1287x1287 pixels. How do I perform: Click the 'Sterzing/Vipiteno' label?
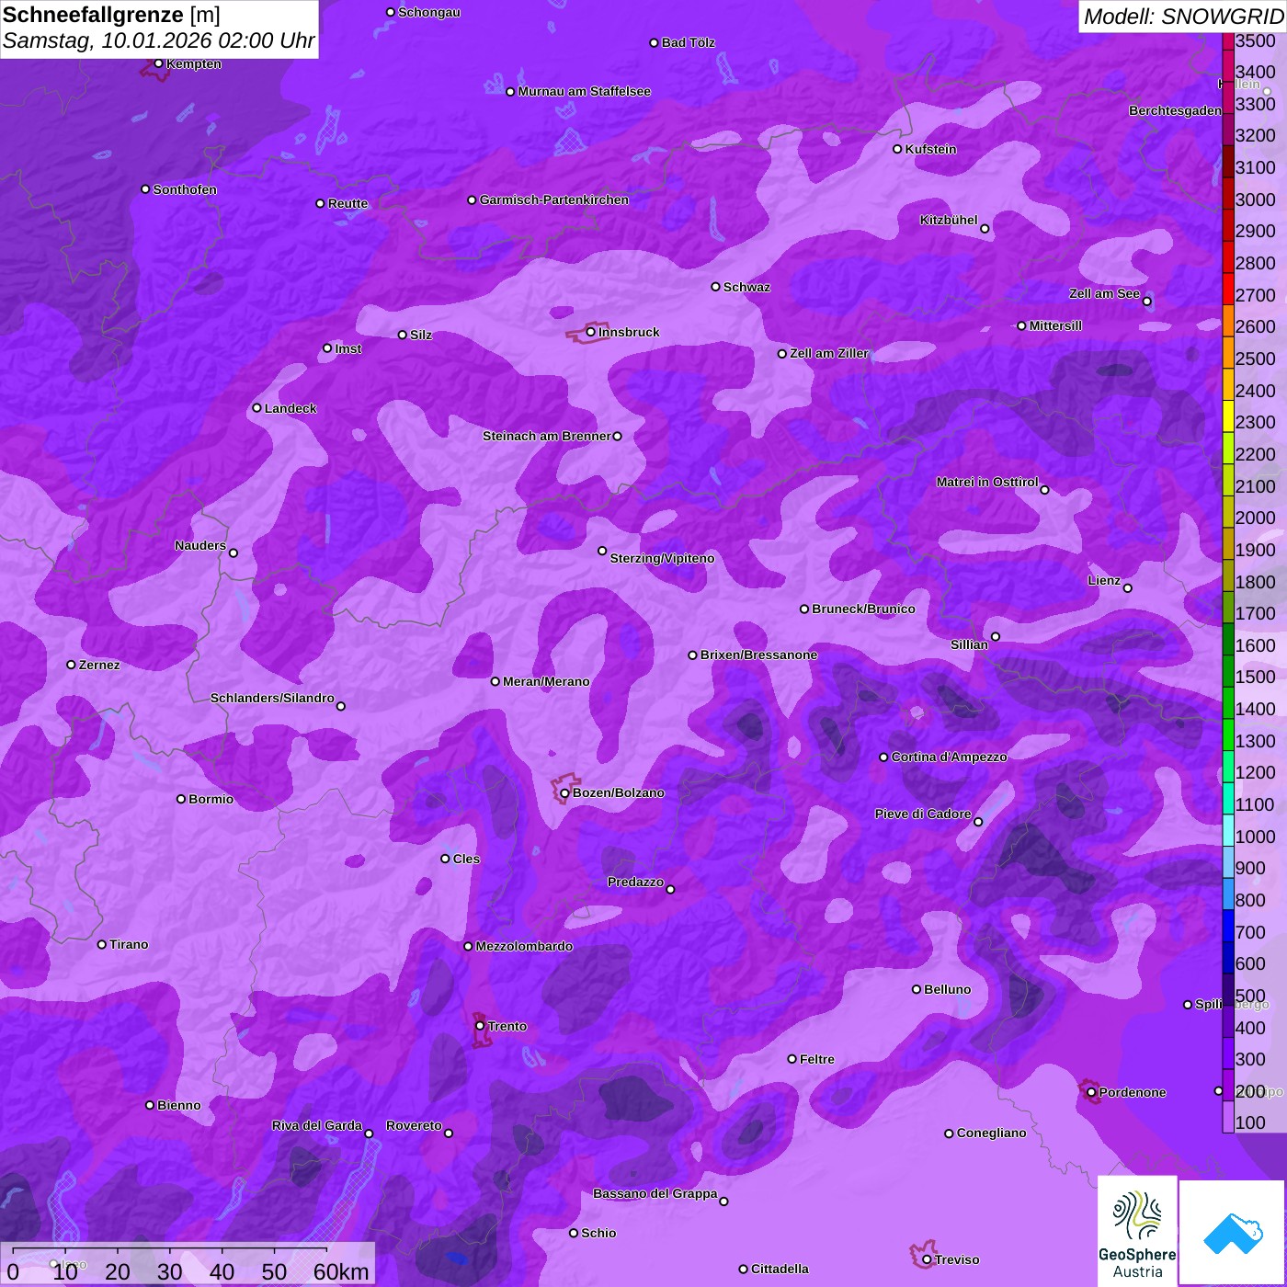pos(662,558)
